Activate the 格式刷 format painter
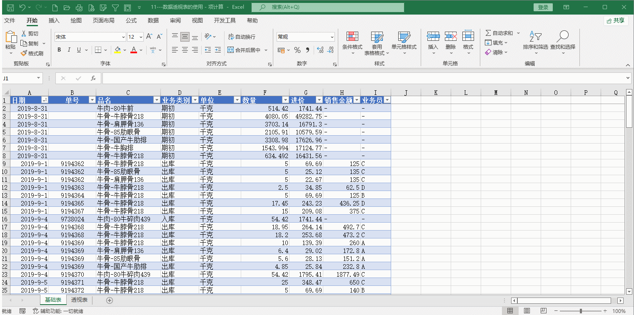The image size is (634, 315). [x=32, y=53]
